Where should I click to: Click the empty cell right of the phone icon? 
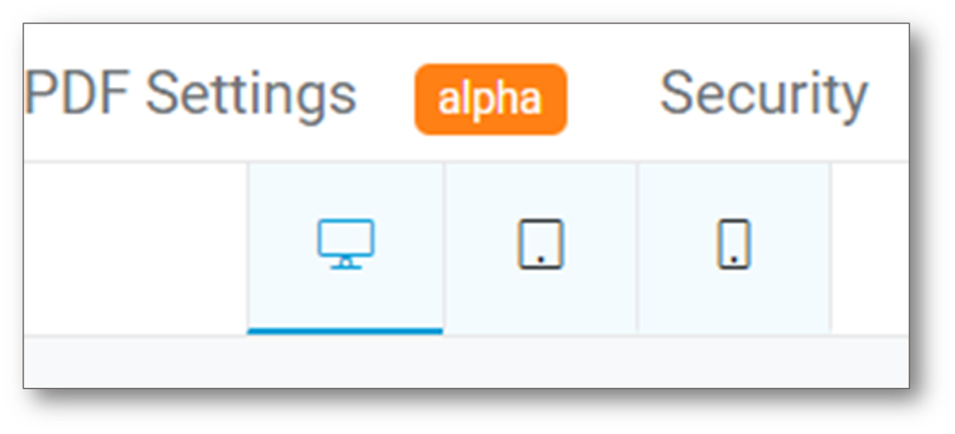[x=870, y=248]
